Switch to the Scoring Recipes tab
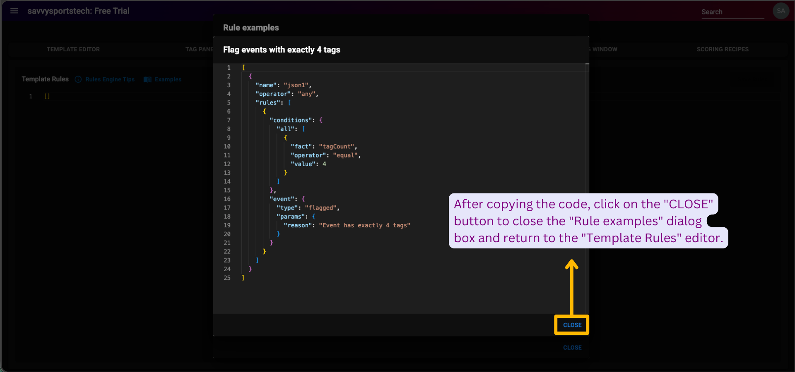 click(x=722, y=49)
